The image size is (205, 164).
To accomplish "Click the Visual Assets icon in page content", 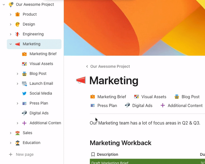I will coord(137,97).
